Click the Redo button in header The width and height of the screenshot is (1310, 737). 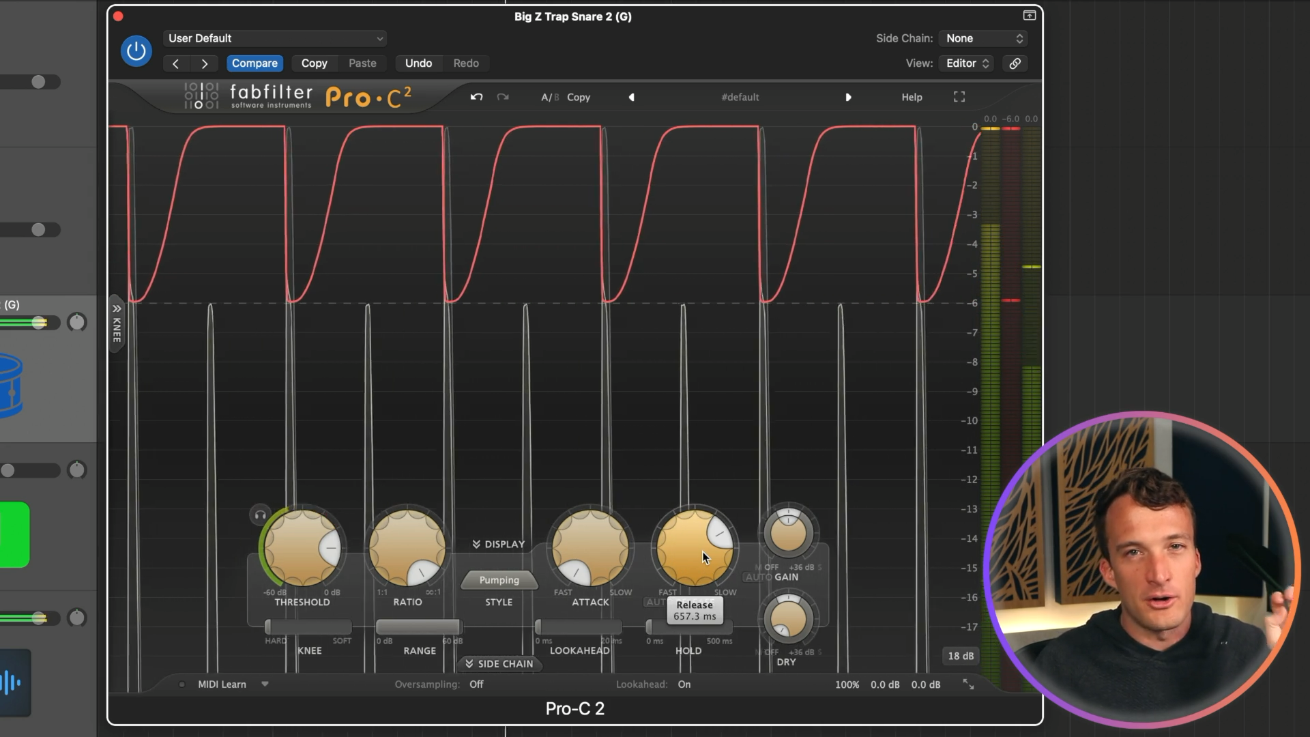[x=466, y=63]
